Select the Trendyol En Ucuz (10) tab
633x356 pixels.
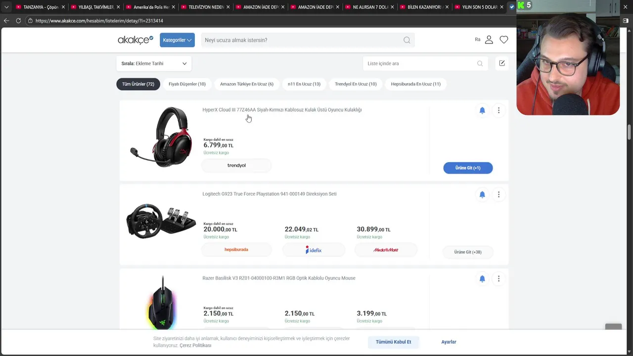[356, 84]
